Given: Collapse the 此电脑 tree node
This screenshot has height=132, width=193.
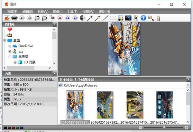Looking at the screenshot, I should 10,57.
